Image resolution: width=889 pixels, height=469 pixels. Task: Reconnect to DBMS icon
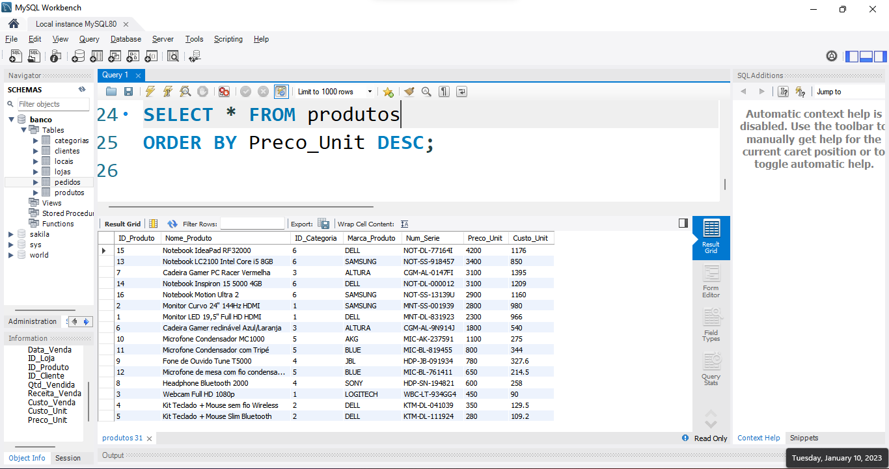pyautogui.click(x=194, y=57)
